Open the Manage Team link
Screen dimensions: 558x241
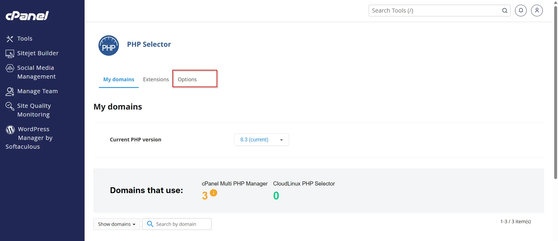point(37,91)
